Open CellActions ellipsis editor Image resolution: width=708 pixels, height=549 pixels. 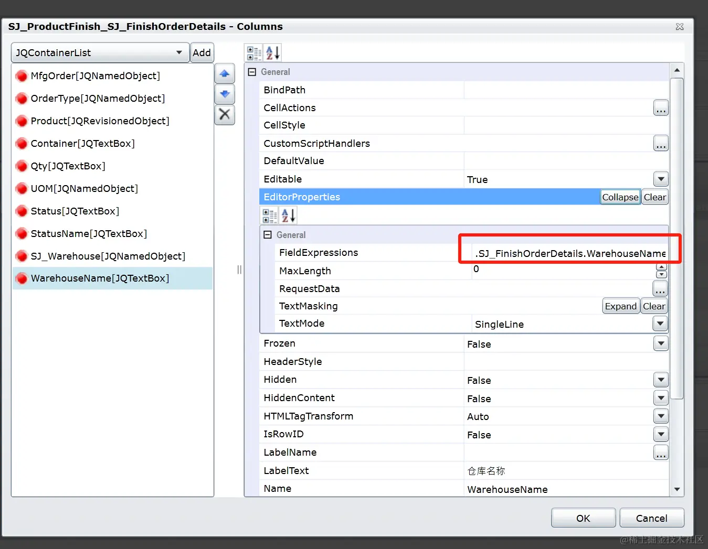661,108
